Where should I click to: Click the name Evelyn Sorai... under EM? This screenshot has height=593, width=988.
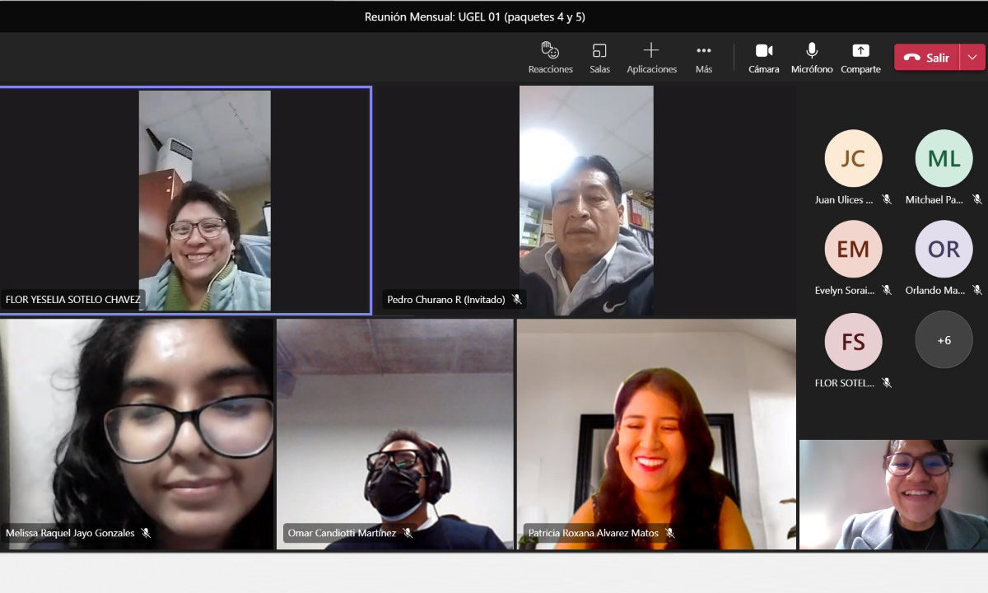point(845,290)
